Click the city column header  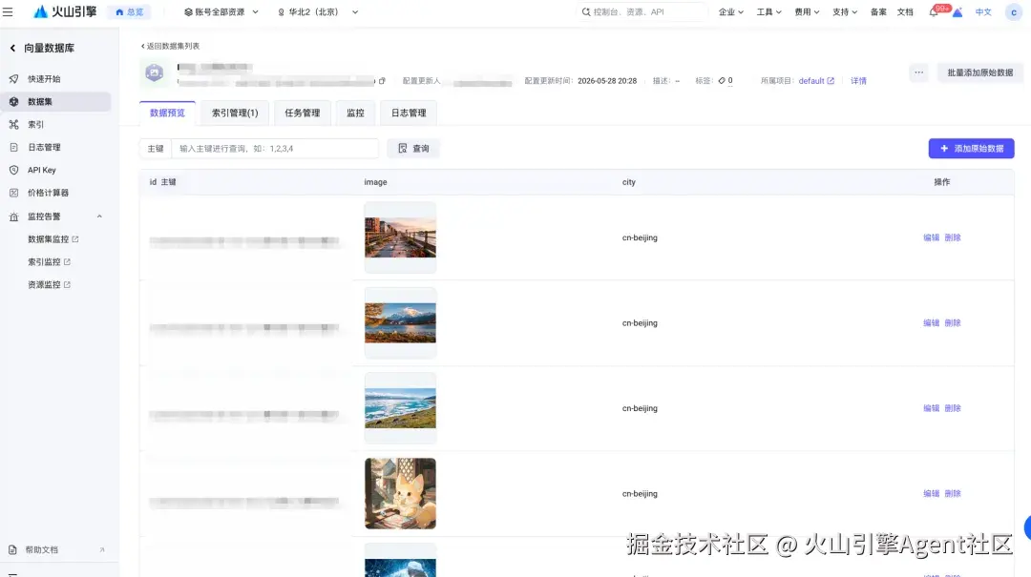click(628, 182)
